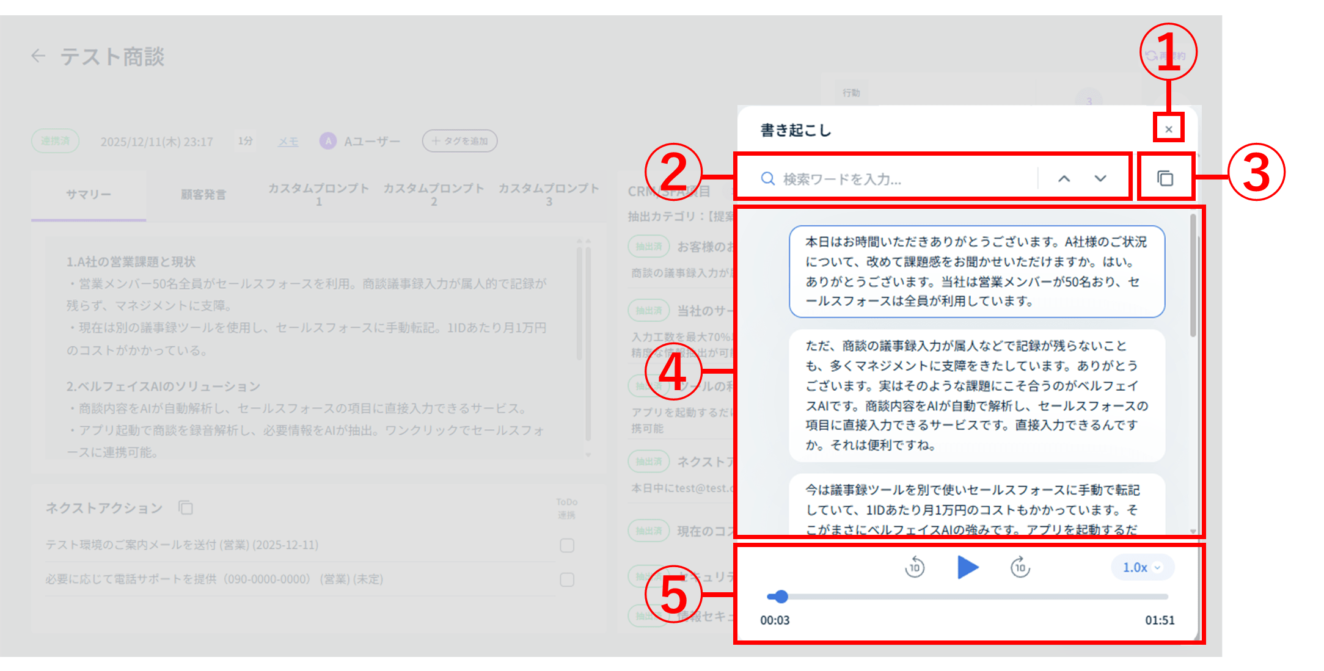1324x671 pixels.
Task: Check the ToDo box for テスト環境のご案内メール
Action: pos(567,545)
